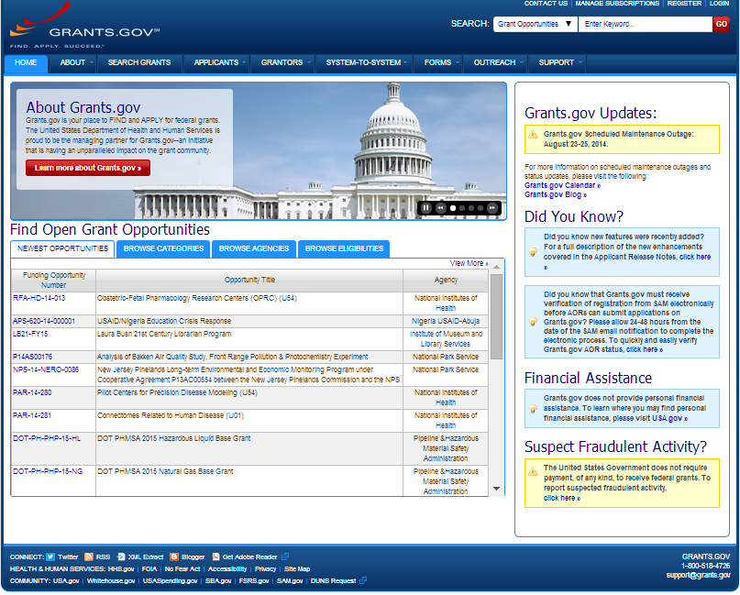Click the Twitter icon in footer
This screenshot has height=595, width=740.
(x=52, y=556)
